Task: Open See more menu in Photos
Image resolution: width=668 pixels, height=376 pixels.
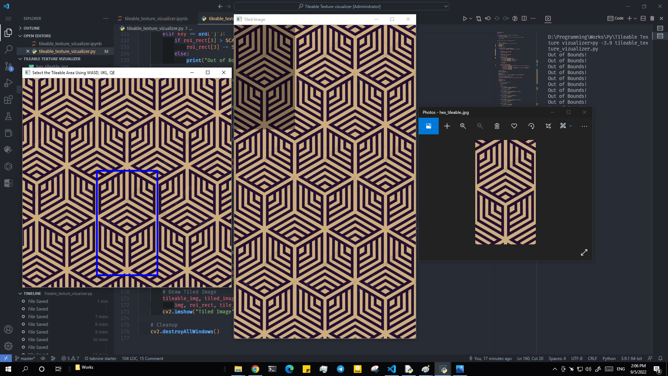Action: pyautogui.click(x=584, y=126)
